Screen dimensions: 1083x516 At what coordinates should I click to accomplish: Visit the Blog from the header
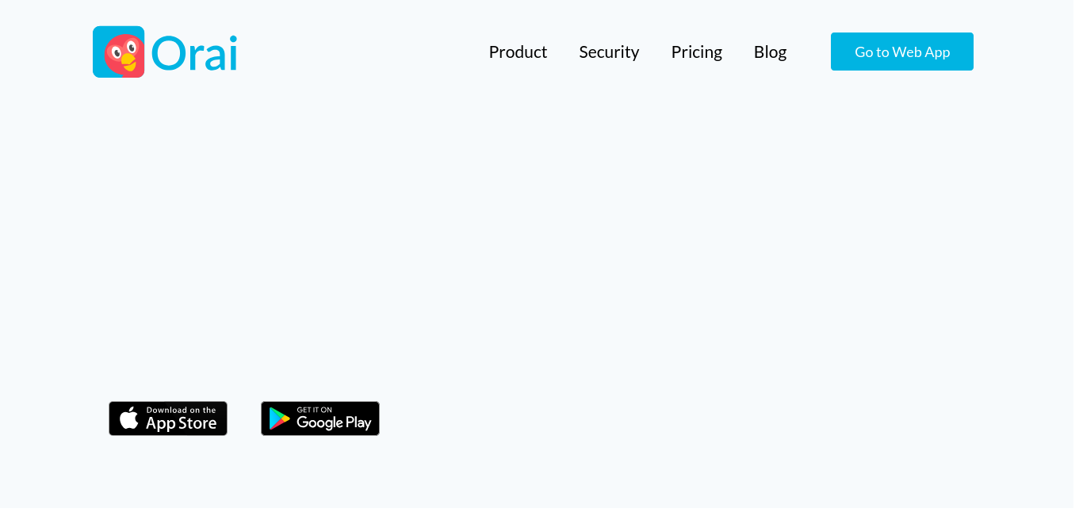(770, 52)
